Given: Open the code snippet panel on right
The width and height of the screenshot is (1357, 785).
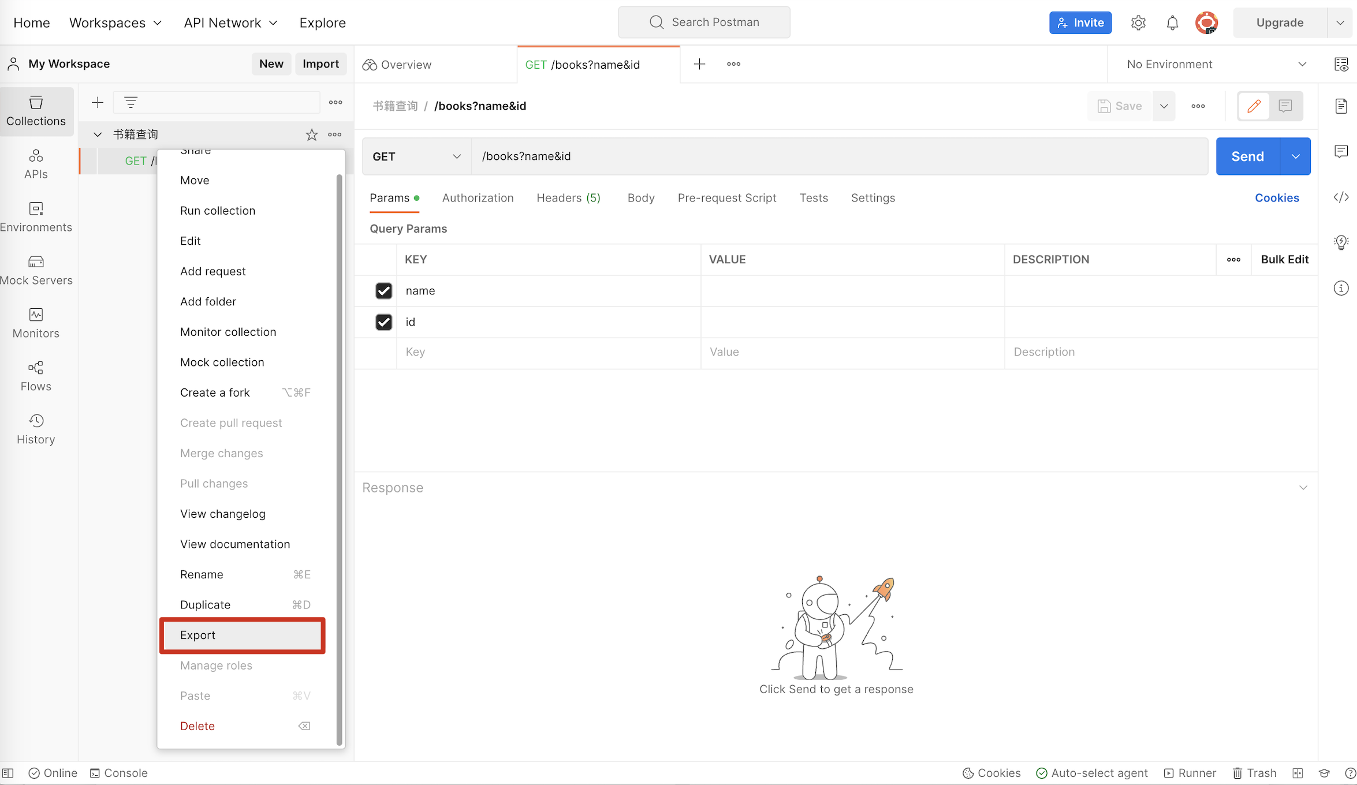Looking at the screenshot, I should pos(1341,197).
